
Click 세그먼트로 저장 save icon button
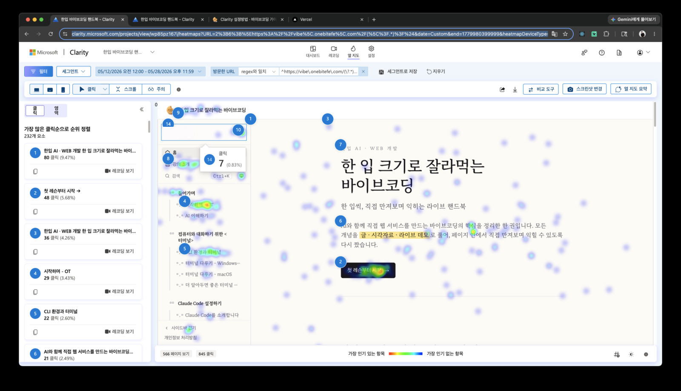pos(398,71)
